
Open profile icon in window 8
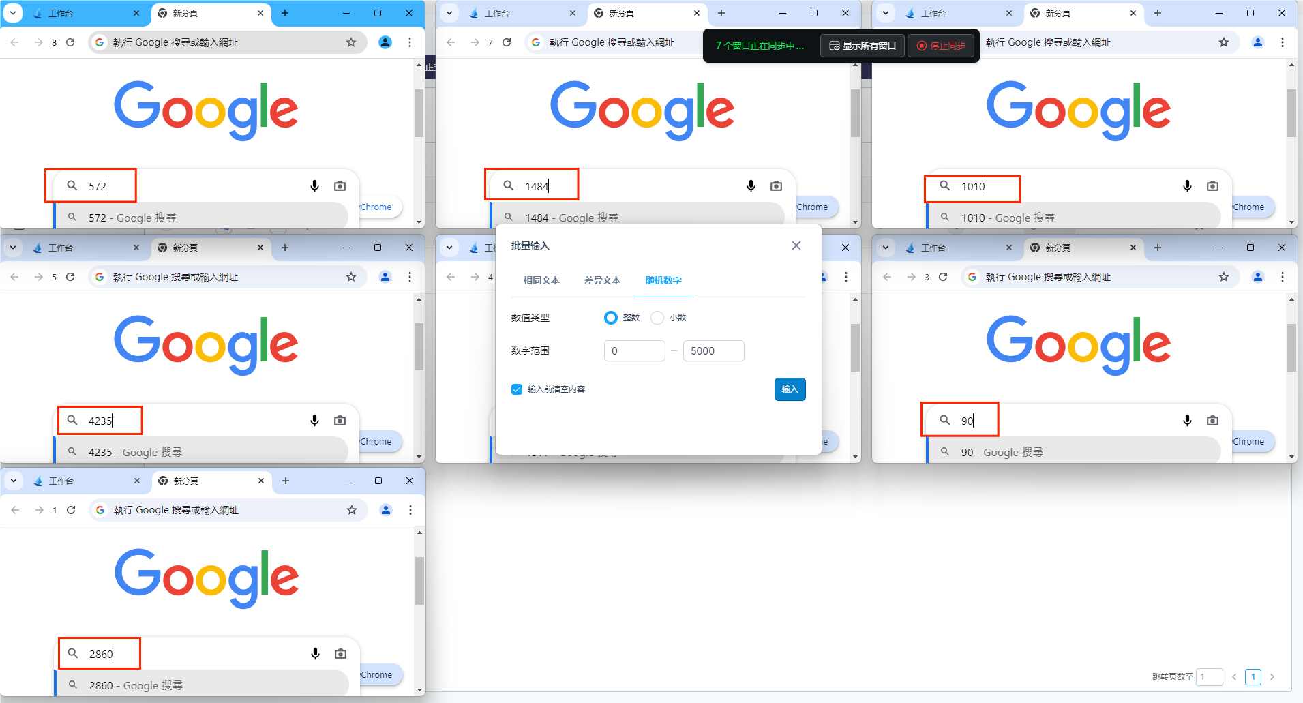coord(385,42)
